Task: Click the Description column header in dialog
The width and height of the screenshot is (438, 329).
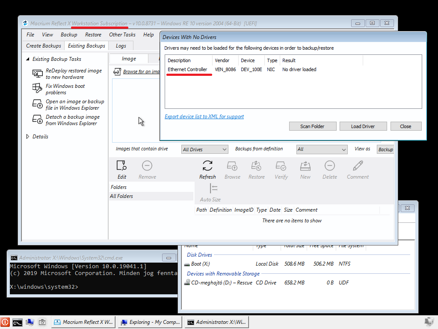Action: [x=189, y=60]
